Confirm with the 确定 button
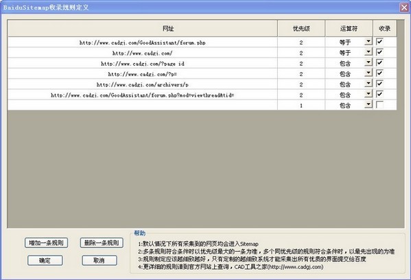Viewport: 411px width, 280px height. tap(45, 260)
